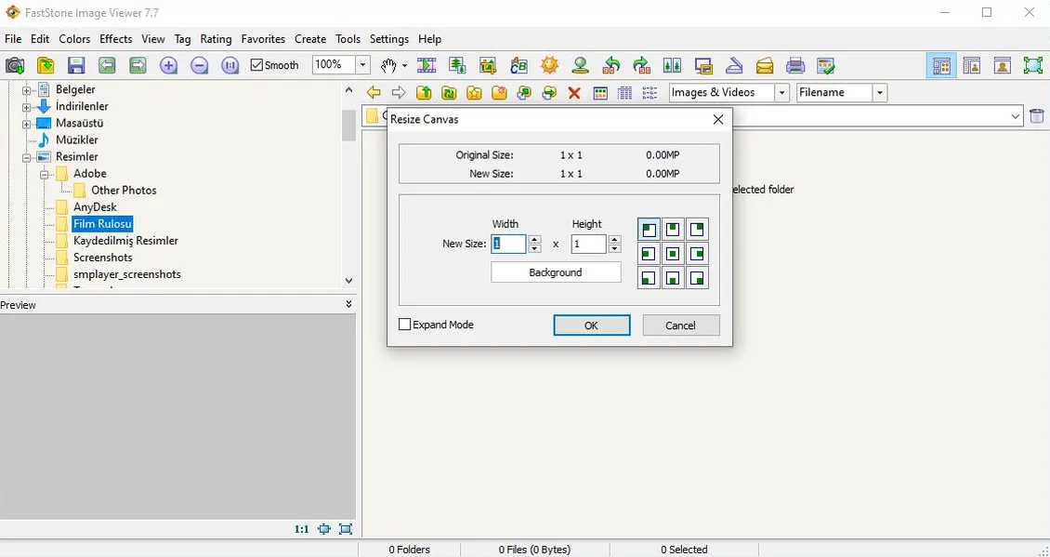Enable the Expand Mode checkbox

tap(405, 325)
